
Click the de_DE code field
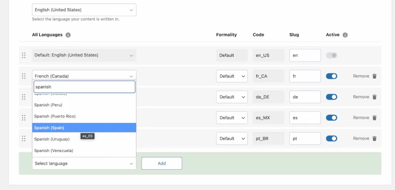click(x=268, y=97)
